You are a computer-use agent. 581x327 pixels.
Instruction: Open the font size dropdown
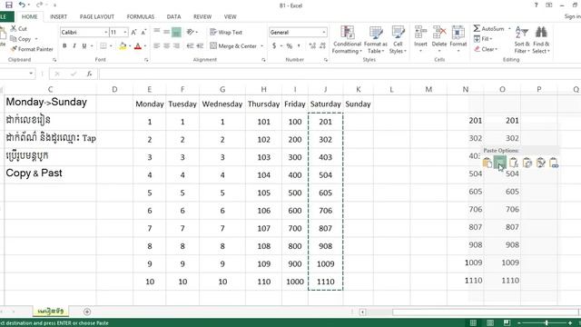pyautogui.click(x=125, y=33)
